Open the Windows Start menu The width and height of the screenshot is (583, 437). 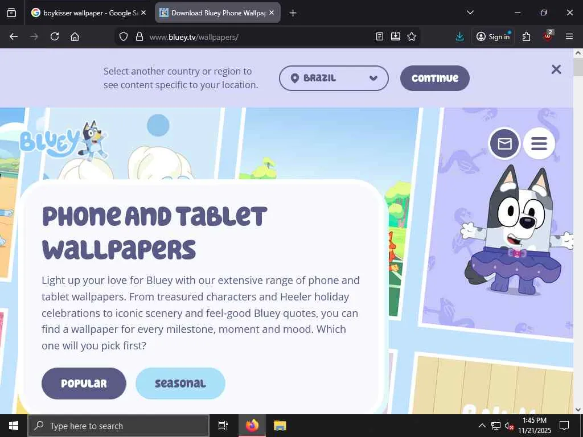point(14,426)
